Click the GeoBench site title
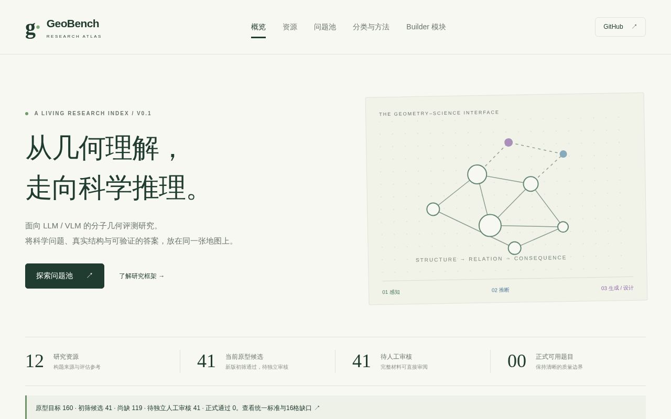The width and height of the screenshot is (671, 419). (x=73, y=24)
